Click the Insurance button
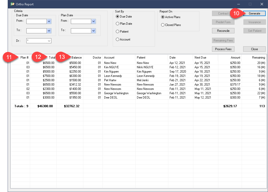The height and width of the screenshot is (192, 268). (x=254, y=22)
